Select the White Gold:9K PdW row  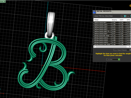[112, 36]
